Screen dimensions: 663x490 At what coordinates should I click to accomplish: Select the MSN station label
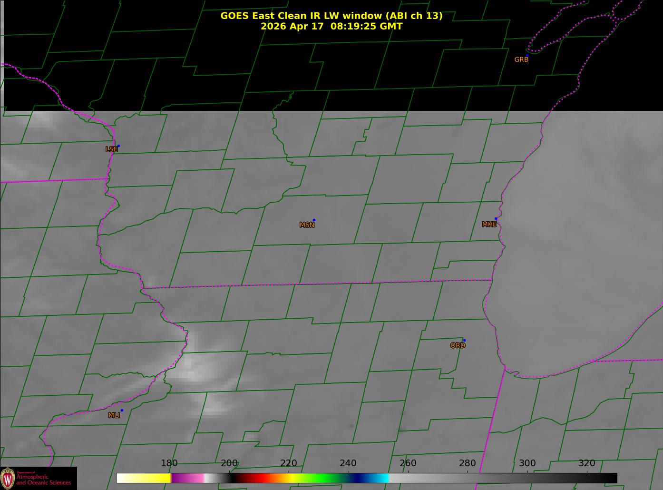307,225
